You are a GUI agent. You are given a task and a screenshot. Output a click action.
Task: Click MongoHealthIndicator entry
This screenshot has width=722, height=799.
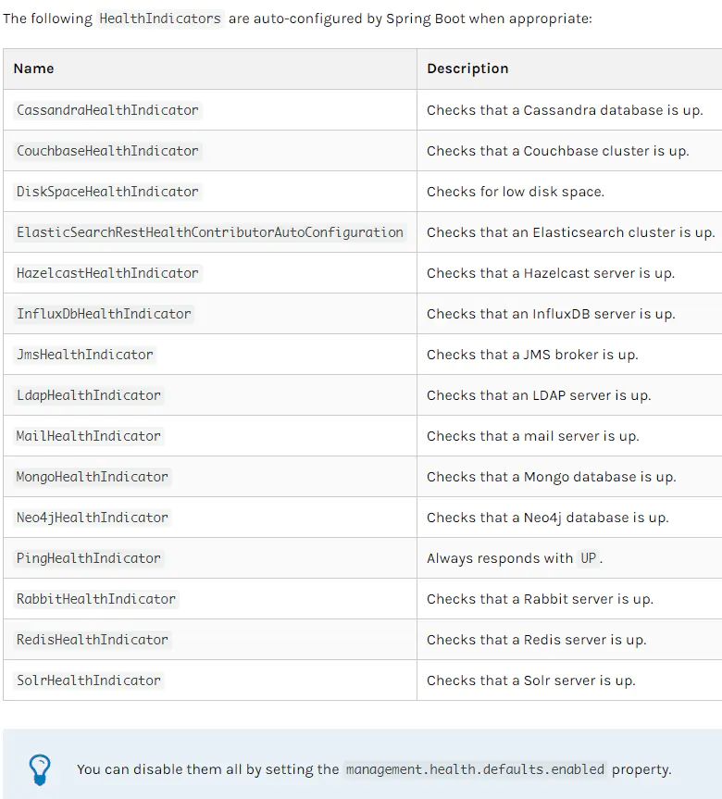[93, 477]
